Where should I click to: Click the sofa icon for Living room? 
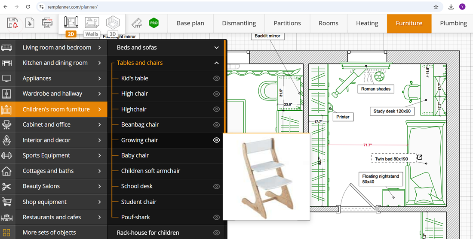(x=6, y=48)
